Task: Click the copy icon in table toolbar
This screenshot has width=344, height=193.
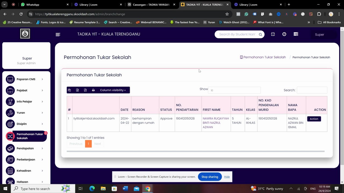Action: [69, 90]
